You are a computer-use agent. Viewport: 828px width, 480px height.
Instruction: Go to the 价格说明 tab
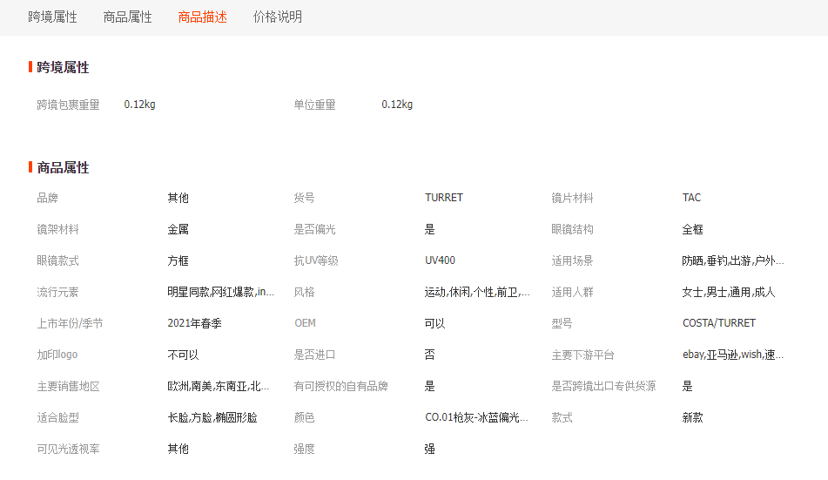(x=278, y=17)
